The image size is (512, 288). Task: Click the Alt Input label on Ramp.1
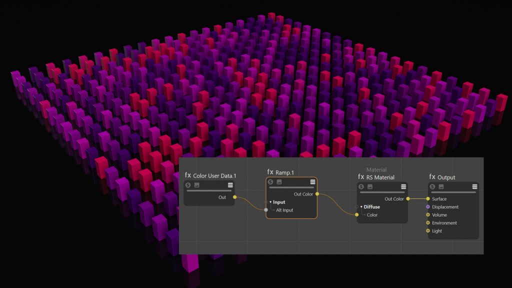tap(284, 210)
